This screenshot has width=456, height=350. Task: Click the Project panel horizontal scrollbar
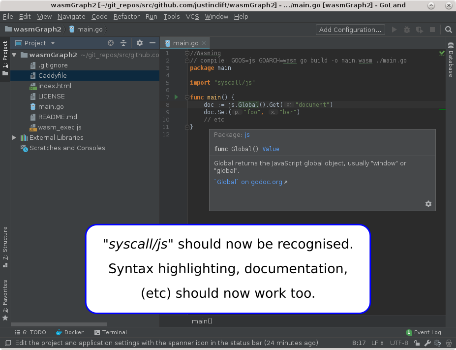[x=59, y=324]
